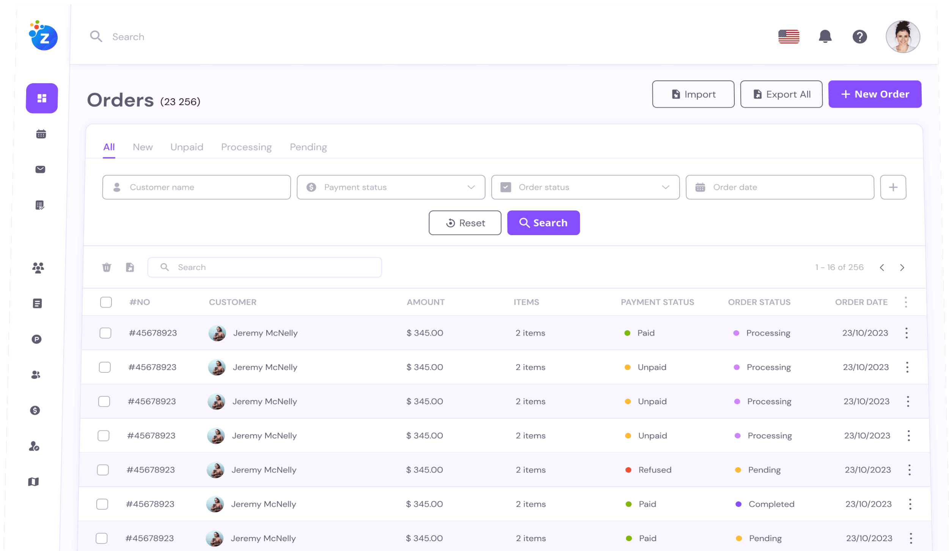Check the fourth row order checkbox
The image size is (949, 551).
point(103,435)
